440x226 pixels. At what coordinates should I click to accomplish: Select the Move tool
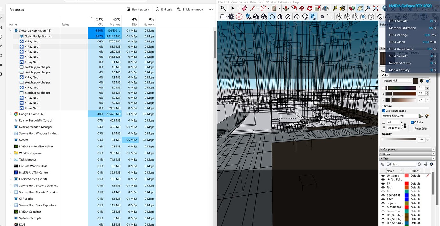pyautogui.click(x=302, y=8)
